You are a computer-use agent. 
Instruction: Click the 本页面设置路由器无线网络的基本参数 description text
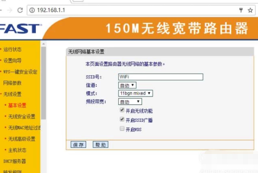click(125, 64)
